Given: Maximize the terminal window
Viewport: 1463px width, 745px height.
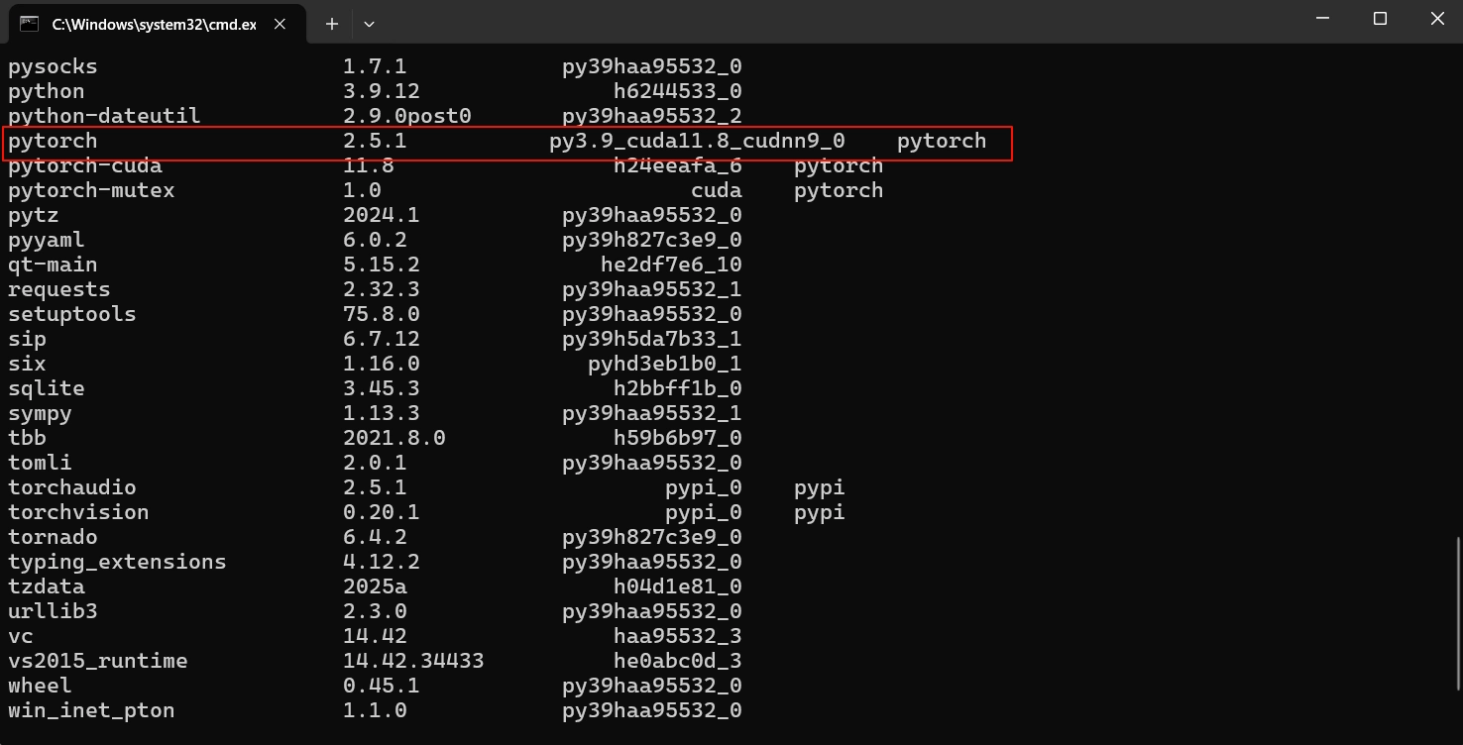Looking at the screenshot, I should [1380, 19].
